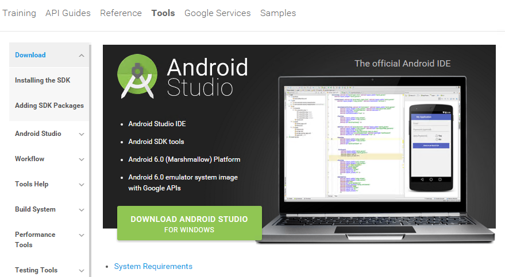505x277 pixels.
Task: Click the phone emulator preview image
Action: (431, 148)
